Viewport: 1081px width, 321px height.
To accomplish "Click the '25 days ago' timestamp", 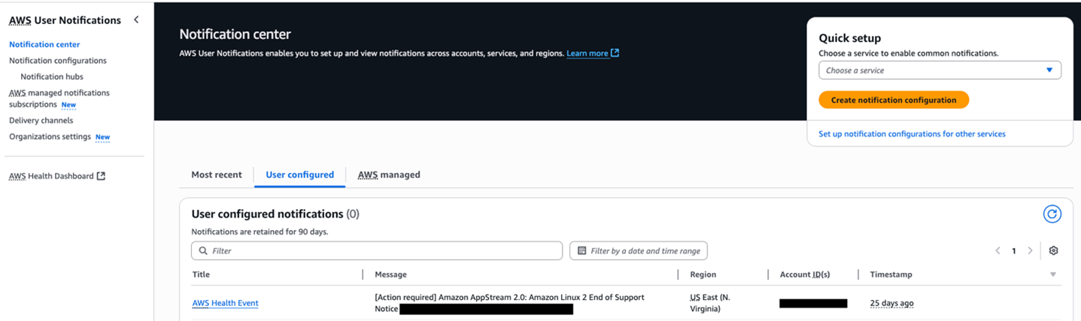I will (x=891, y=303).
